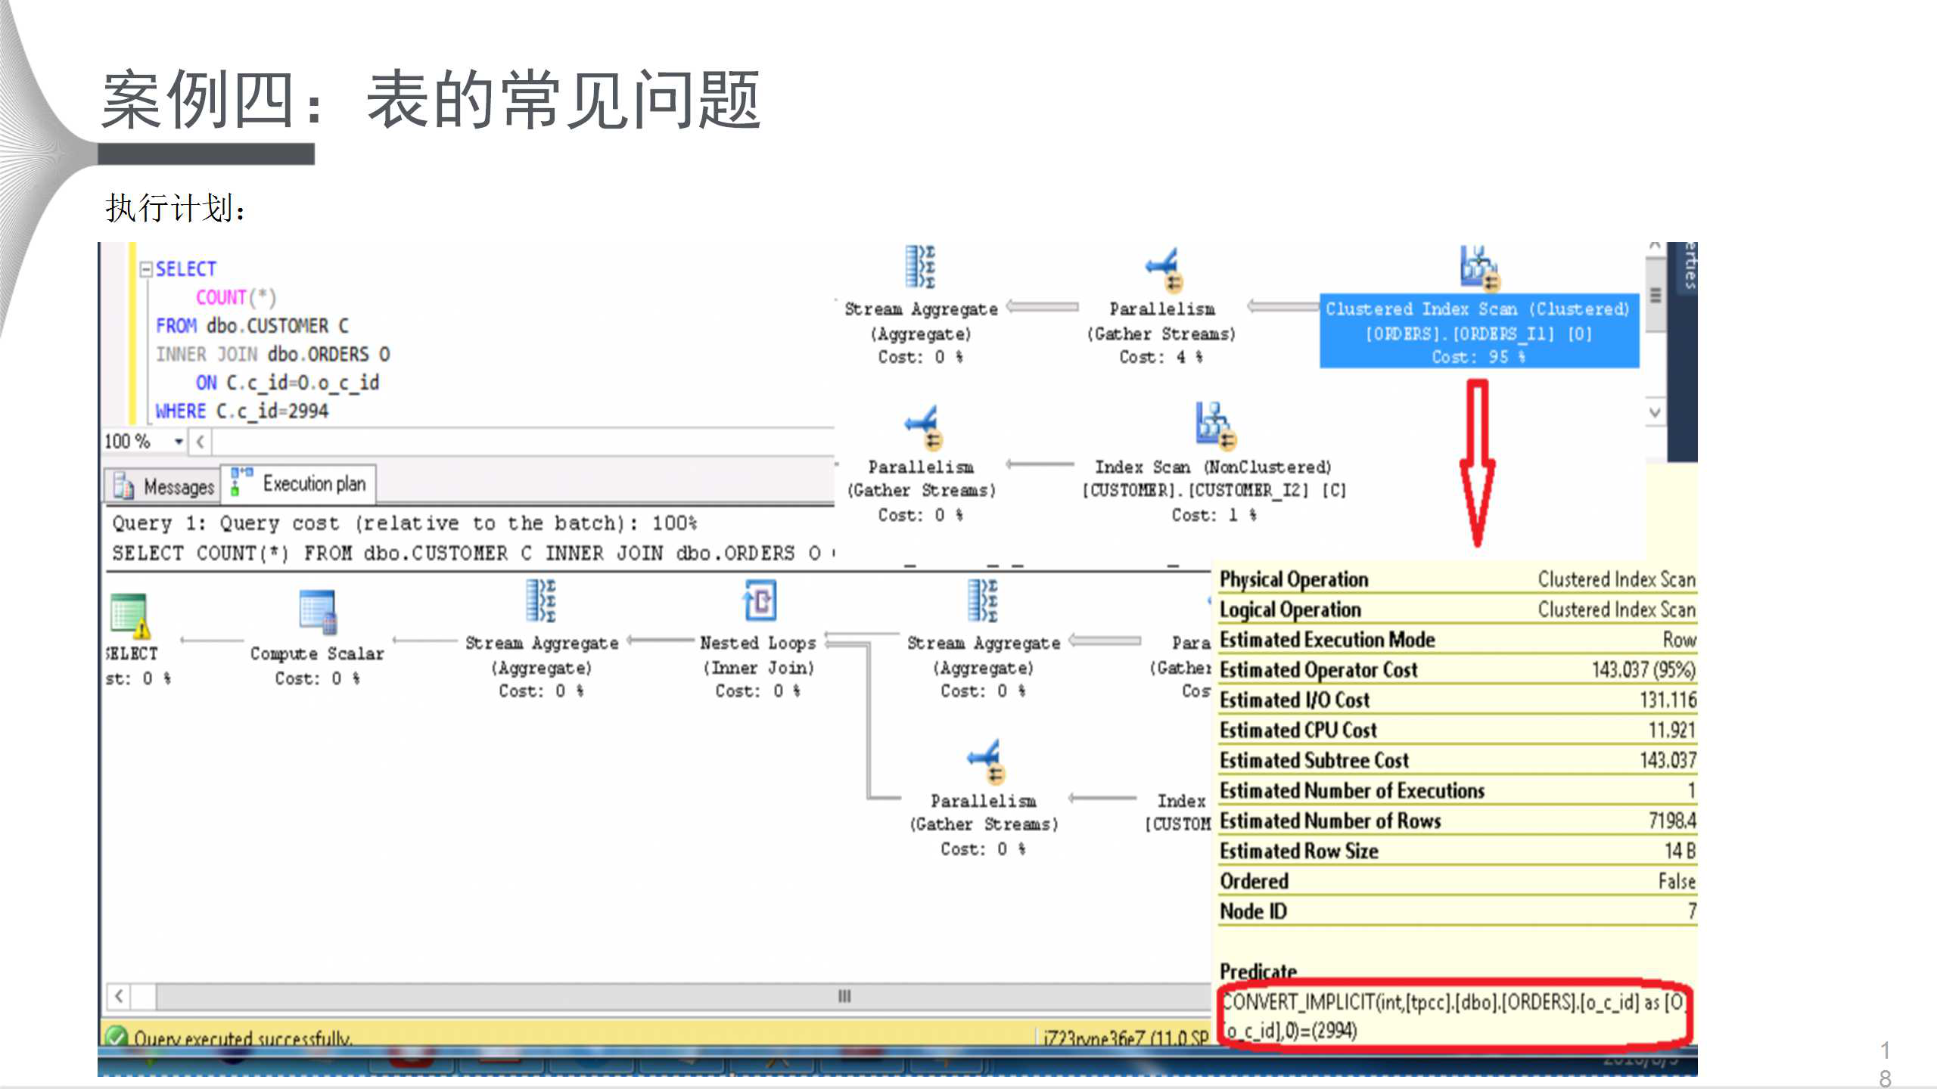
Task: Click the 'Ordered' property row
Action: click(x=1457, y=882)
